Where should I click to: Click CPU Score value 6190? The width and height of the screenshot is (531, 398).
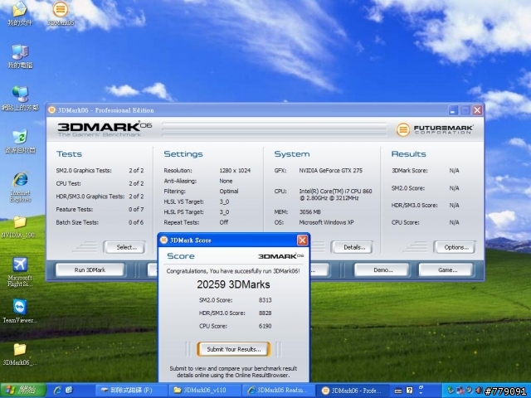pos(265,326)
